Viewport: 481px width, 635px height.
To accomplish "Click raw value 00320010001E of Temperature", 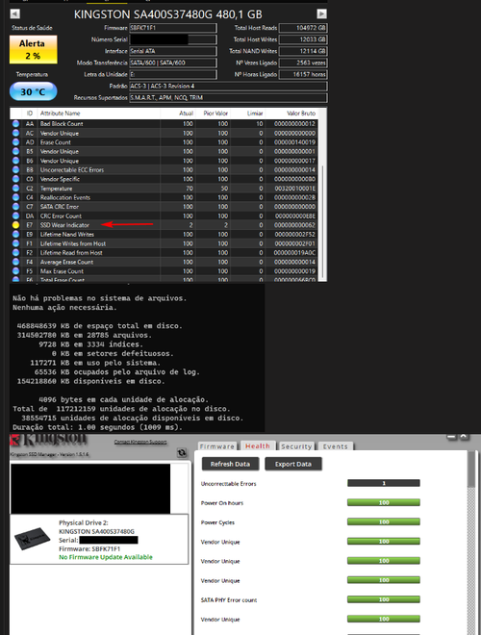I will point(294,189).
